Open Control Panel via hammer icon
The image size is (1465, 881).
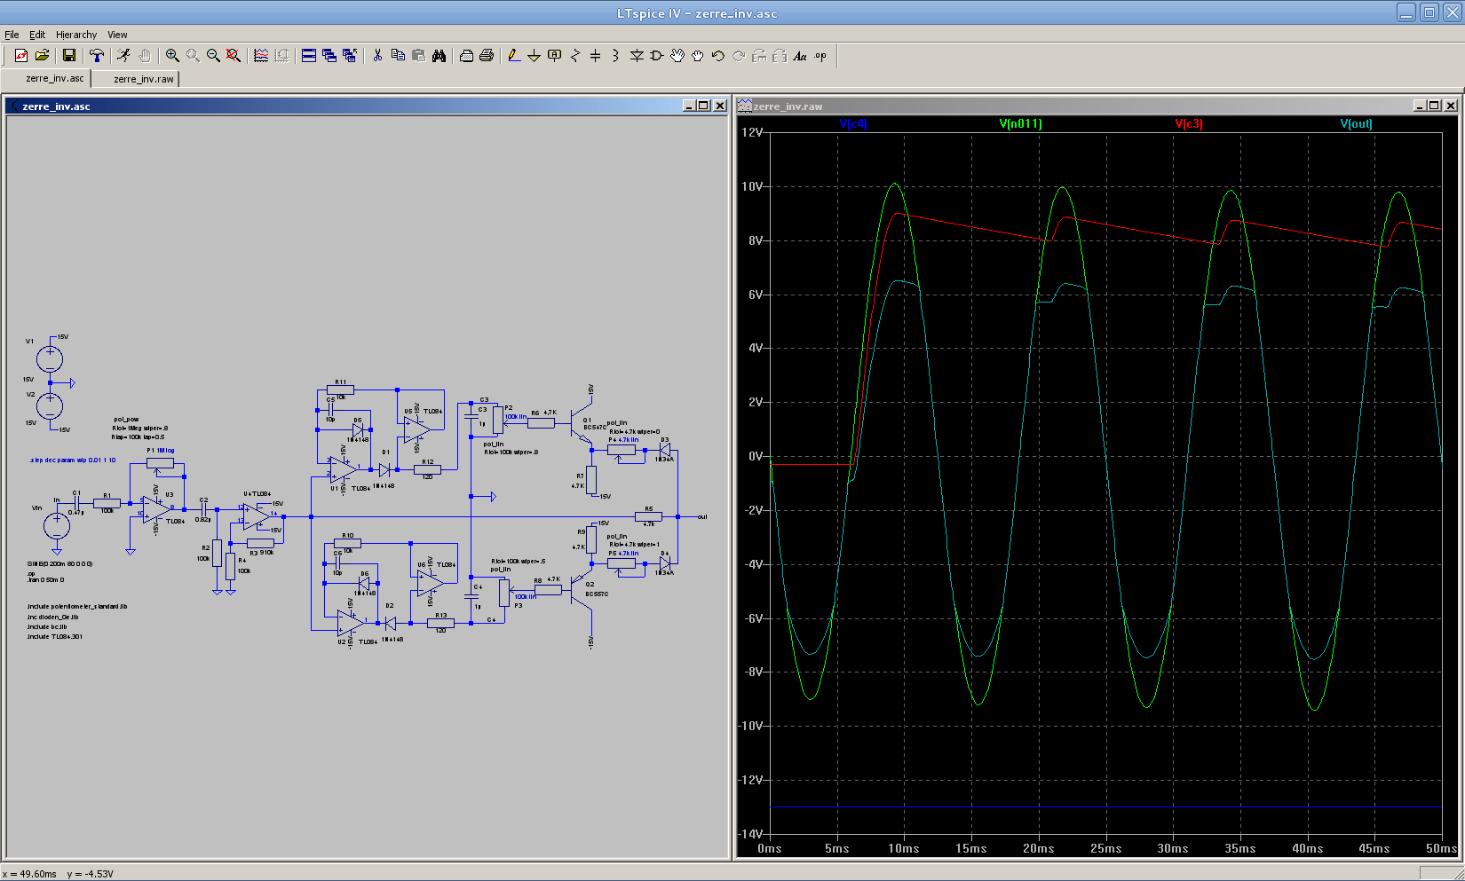(97, 55)
